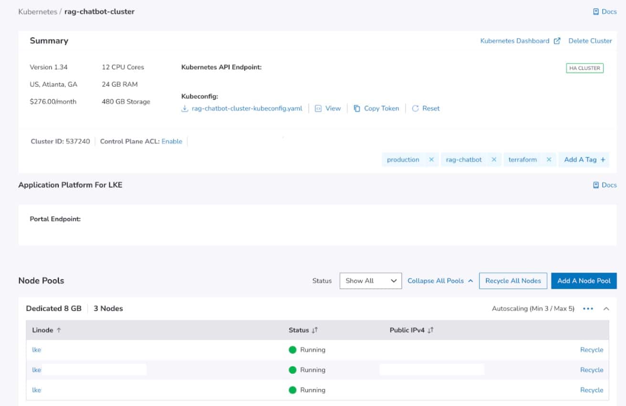Click Add A Node Pool button
The height and width of the screenshot is (406, 626).
tap(584, 281)
